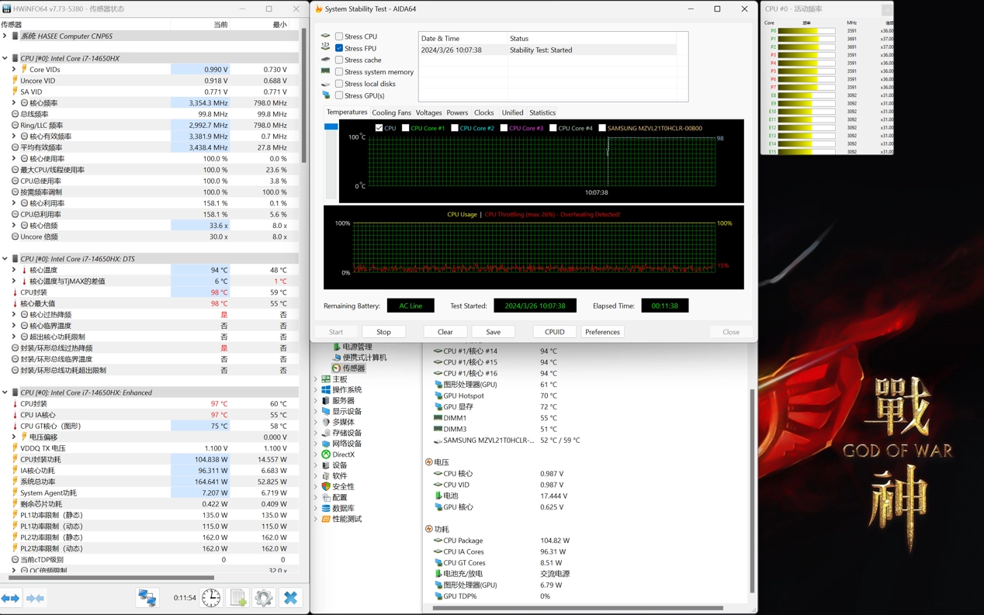The image size is (984, 615).
Task: Collapse the CPU [#0] i7-14650HX DTS group
Action: [5, 259]
